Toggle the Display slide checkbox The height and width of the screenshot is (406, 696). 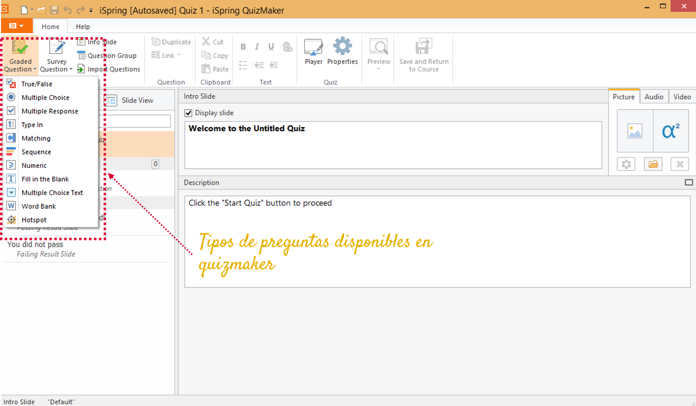tap(188, 113)
